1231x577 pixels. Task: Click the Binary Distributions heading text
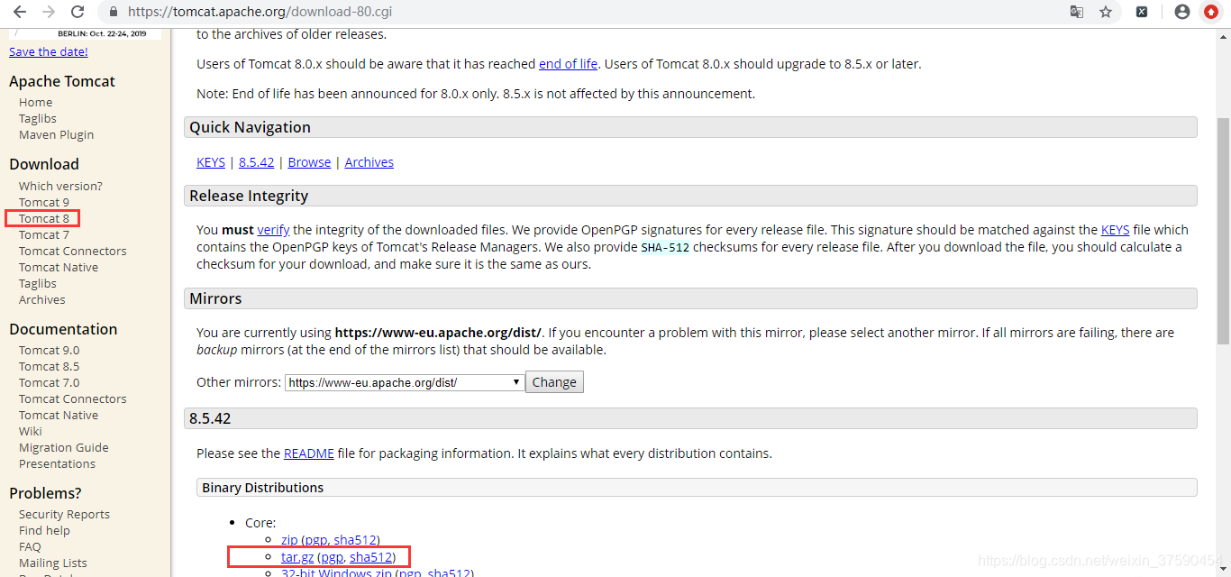(x=263, y=488)
